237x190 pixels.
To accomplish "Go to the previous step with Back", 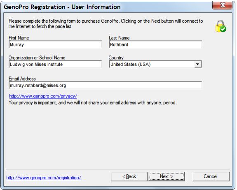I will pyautogui.click(x=129, y=176).
